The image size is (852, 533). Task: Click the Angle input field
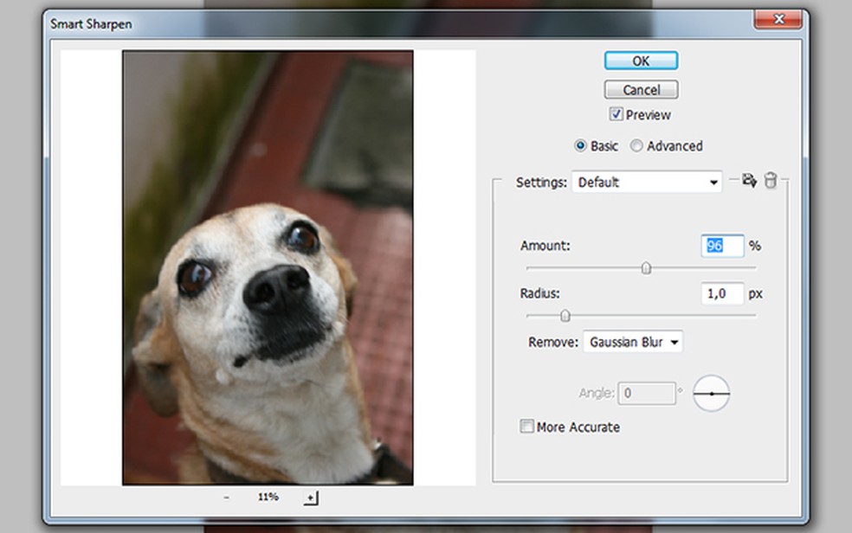pyautogui.click(x=647, y=393)
